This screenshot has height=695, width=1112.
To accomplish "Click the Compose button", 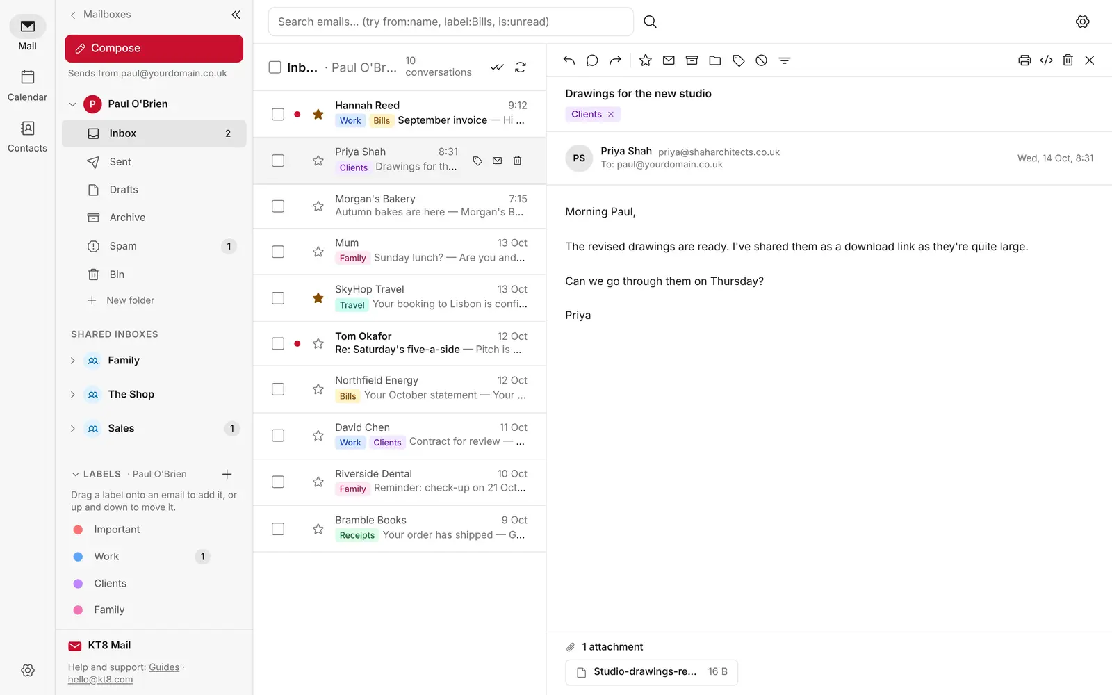I will (154, 49).
